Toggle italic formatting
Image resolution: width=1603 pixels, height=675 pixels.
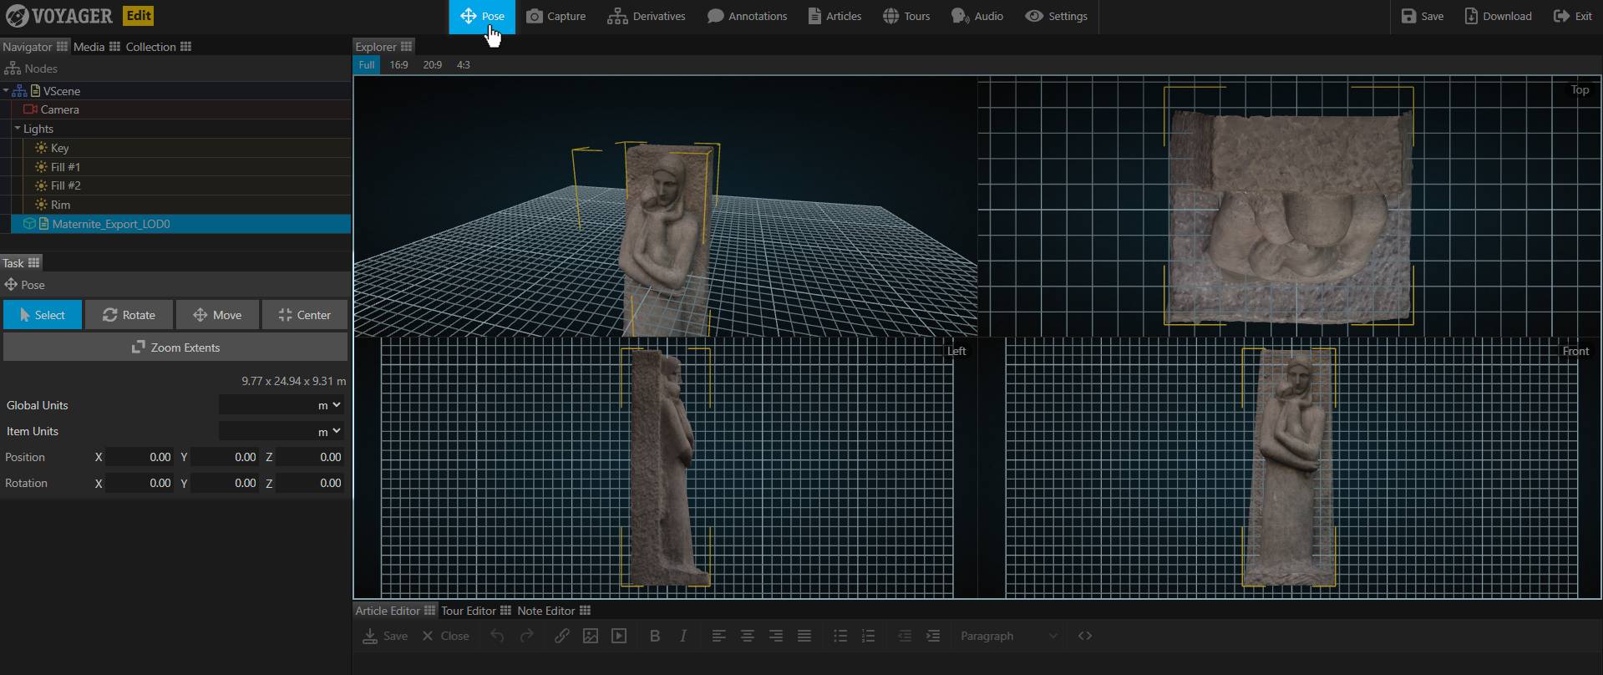[683, 636]
